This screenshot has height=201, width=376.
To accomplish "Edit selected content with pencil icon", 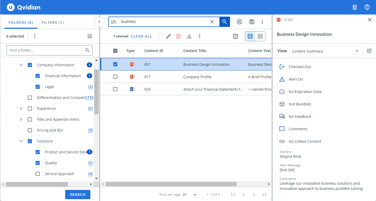I will tap(169, 36).
